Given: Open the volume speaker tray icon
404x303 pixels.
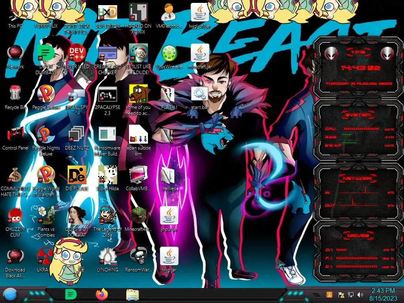Looking at the screenshot, I should [360, 294].
